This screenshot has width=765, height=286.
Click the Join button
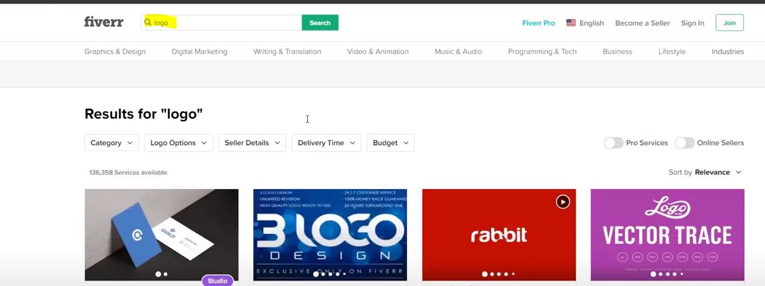coord(730,23)
